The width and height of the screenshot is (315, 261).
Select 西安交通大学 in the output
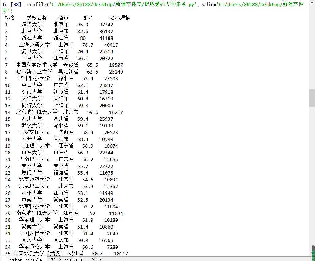(x=34, y=132)
